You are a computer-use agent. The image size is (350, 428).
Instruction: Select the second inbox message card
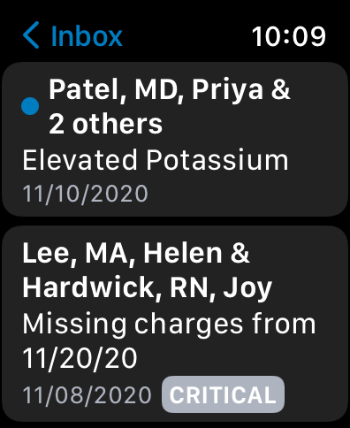(175, 325)
